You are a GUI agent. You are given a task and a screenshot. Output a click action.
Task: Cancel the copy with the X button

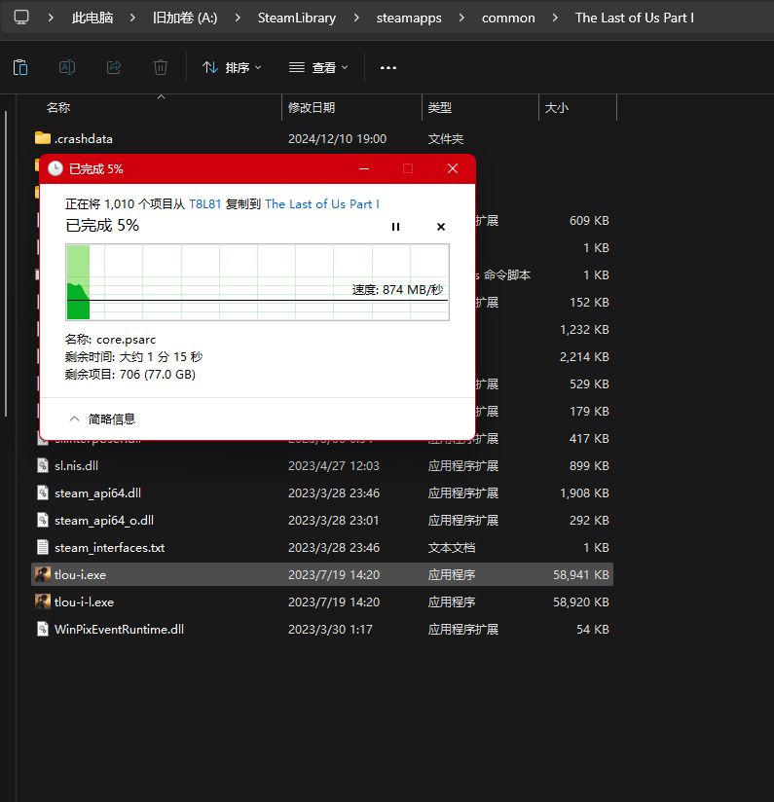click(x=440, y=227)
